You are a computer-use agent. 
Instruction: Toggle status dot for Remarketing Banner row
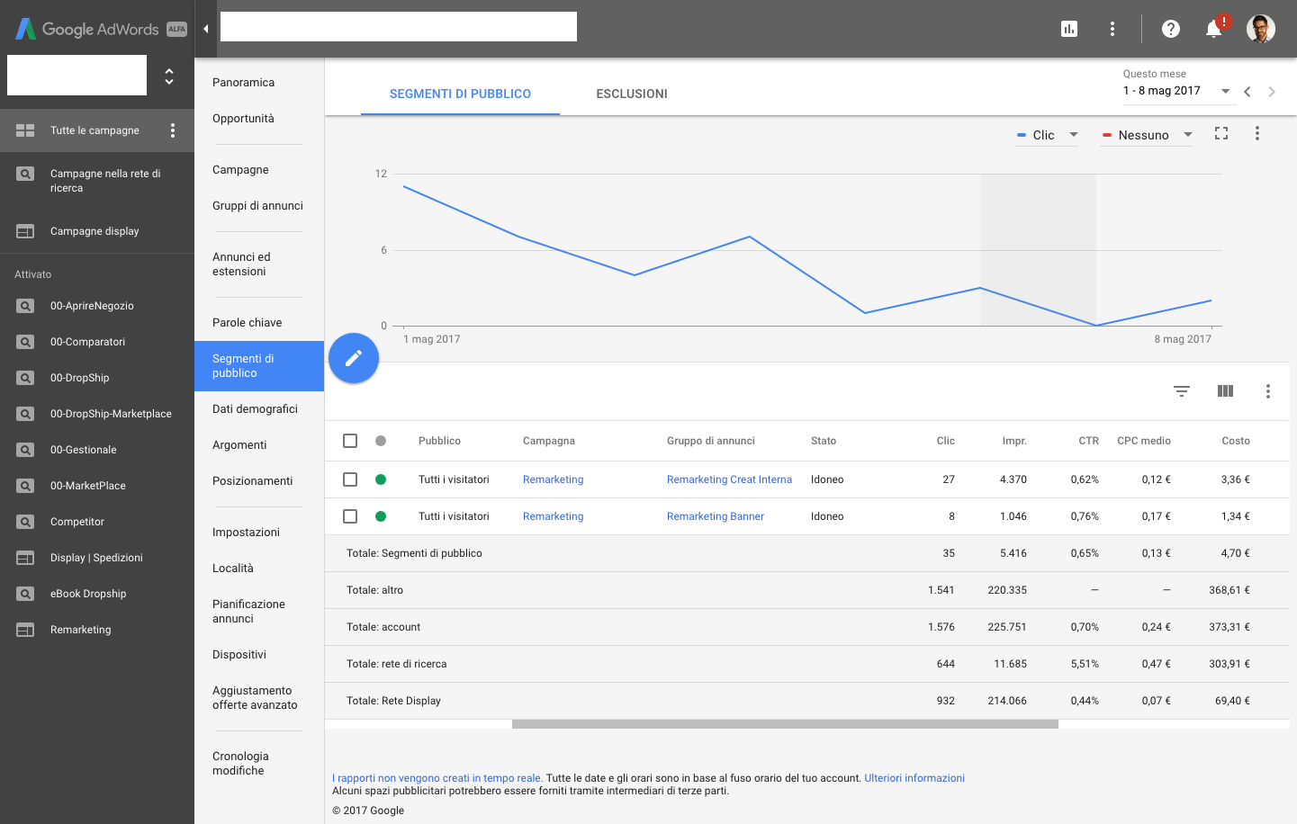click(381, 516)
